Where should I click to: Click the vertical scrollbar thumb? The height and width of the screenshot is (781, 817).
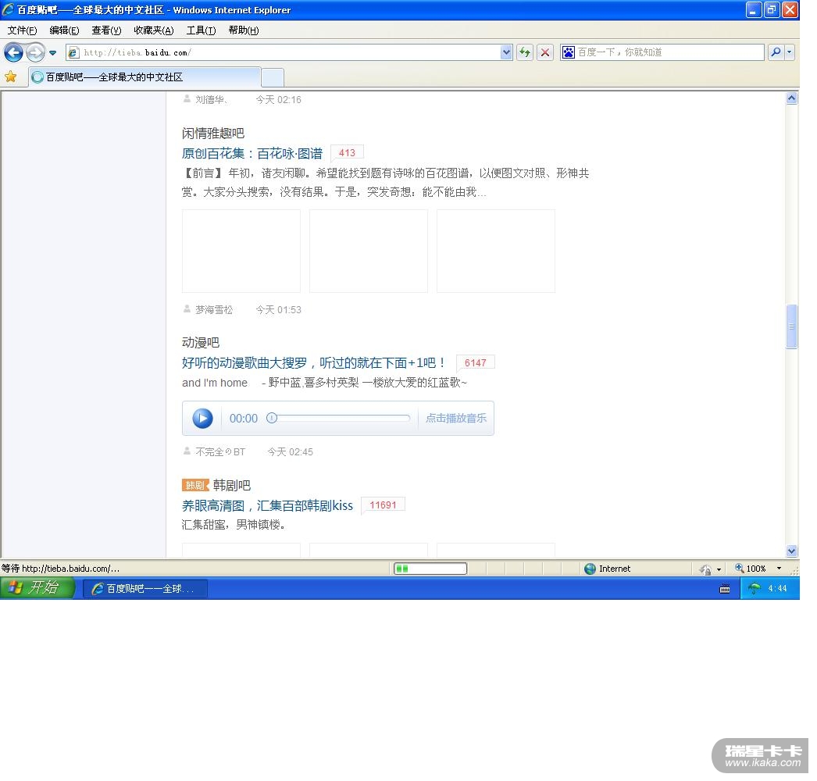(x=791, y=326)
